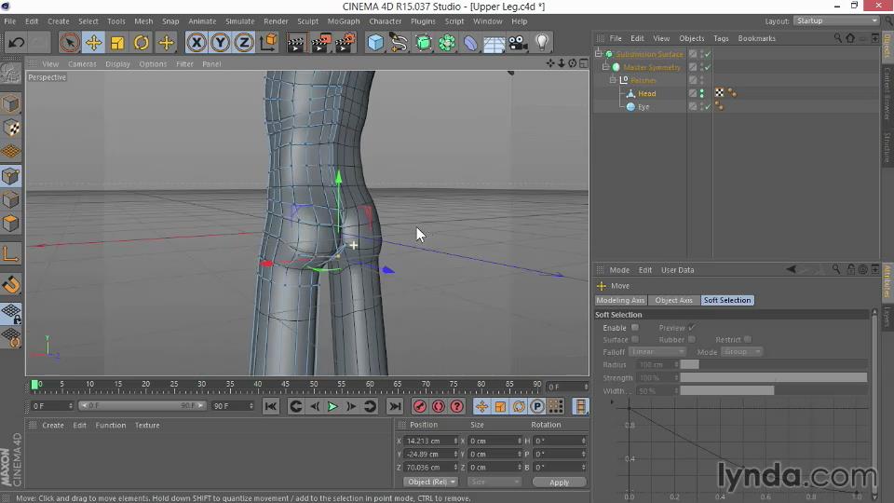This screenshot has height=503, width=894.
Task: Activate the Move tool in toolbar
Action: [93, 42]
